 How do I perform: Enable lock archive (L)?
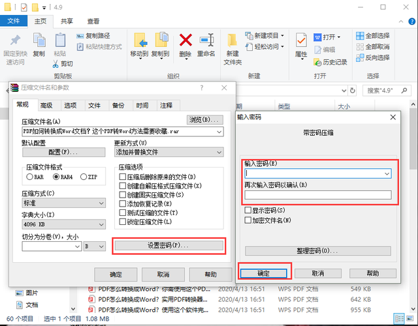(123, 222)
